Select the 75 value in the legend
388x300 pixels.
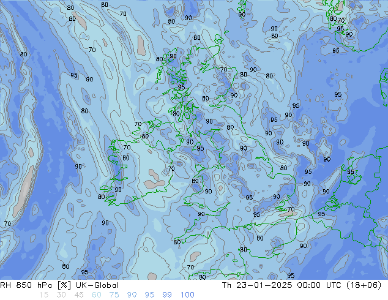click(114, 295)
